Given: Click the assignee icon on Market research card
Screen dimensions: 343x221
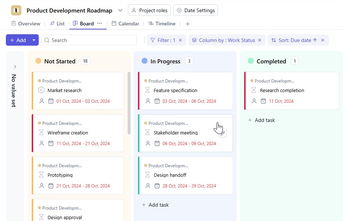Looking at the screenshot, I should [x=42, y=101].
